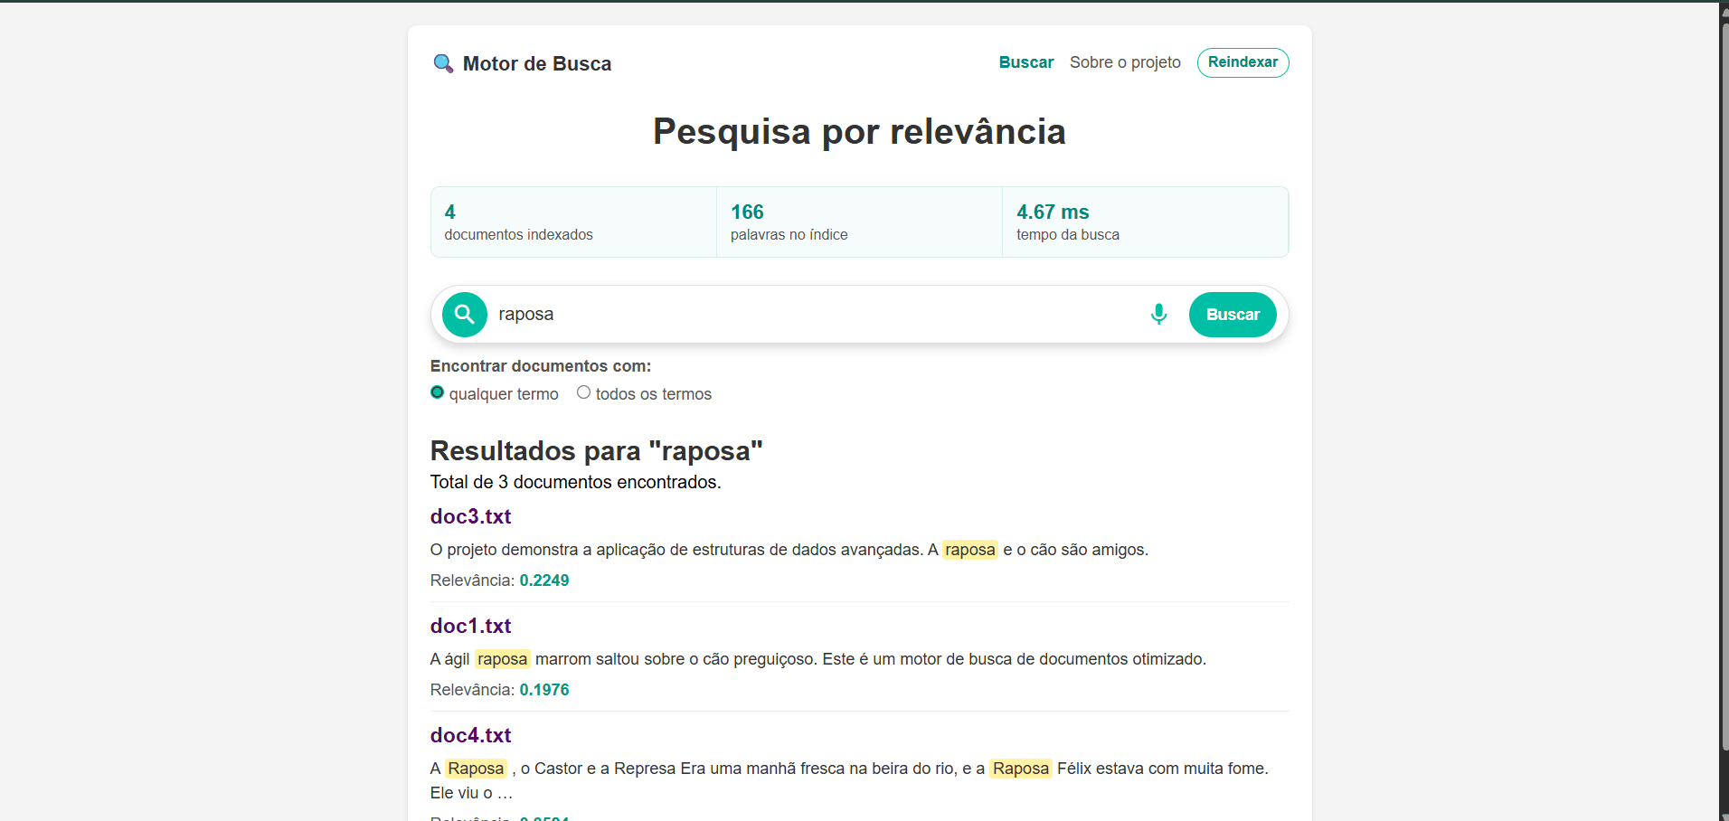Click the "166 palavras no índice" stat
Screen dimensions: 1729x821
[x=859, y=222]
